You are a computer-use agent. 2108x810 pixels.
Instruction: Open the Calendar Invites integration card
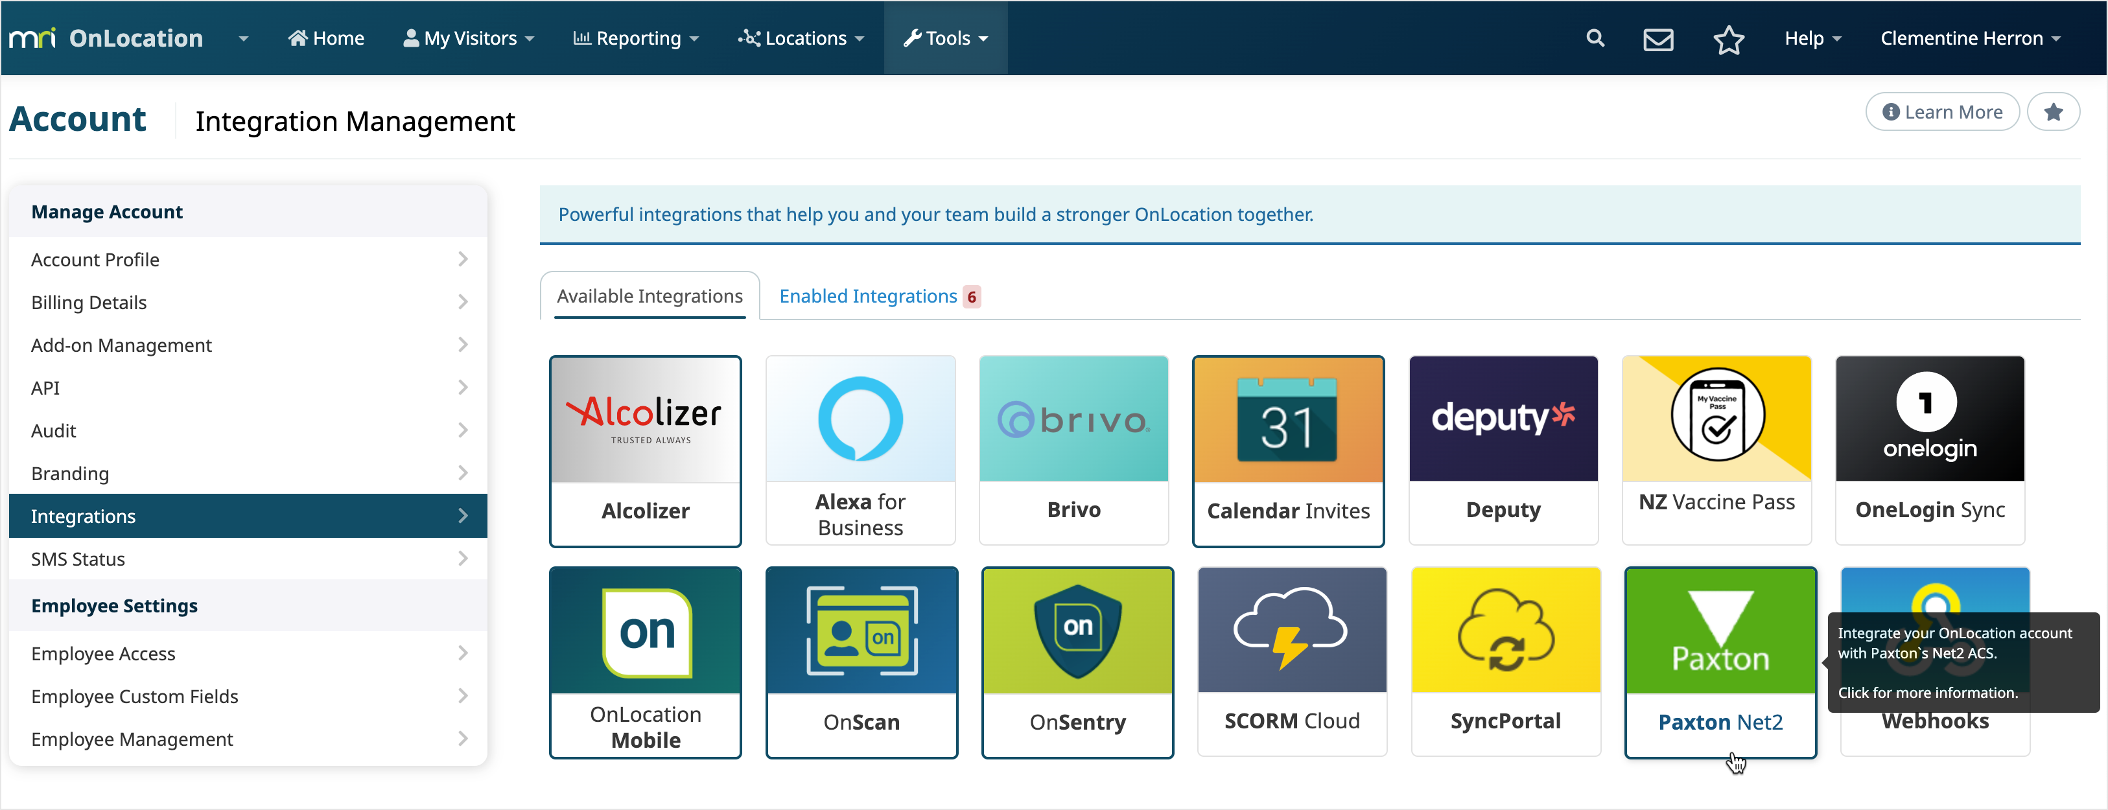coord(1288,451)
